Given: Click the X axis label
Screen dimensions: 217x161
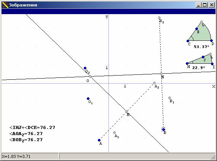Looking at the screenshot, I should coord(214,86).
